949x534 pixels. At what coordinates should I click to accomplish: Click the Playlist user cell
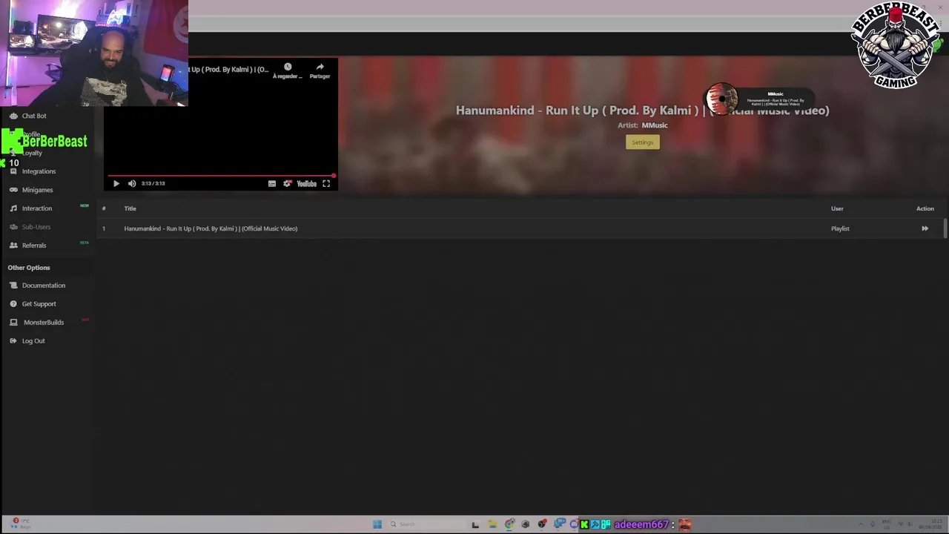840,228
